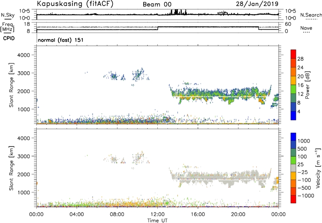This screenshot has width=322, height=223.
Task: Click the 3000 range tick in power panel
Action: point(24,73)
